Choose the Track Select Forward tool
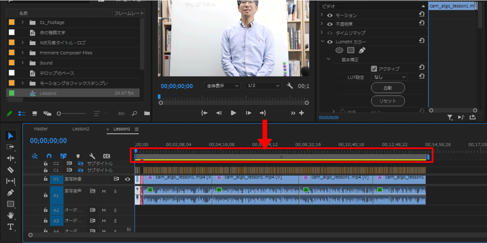 [x=11, y=147]
